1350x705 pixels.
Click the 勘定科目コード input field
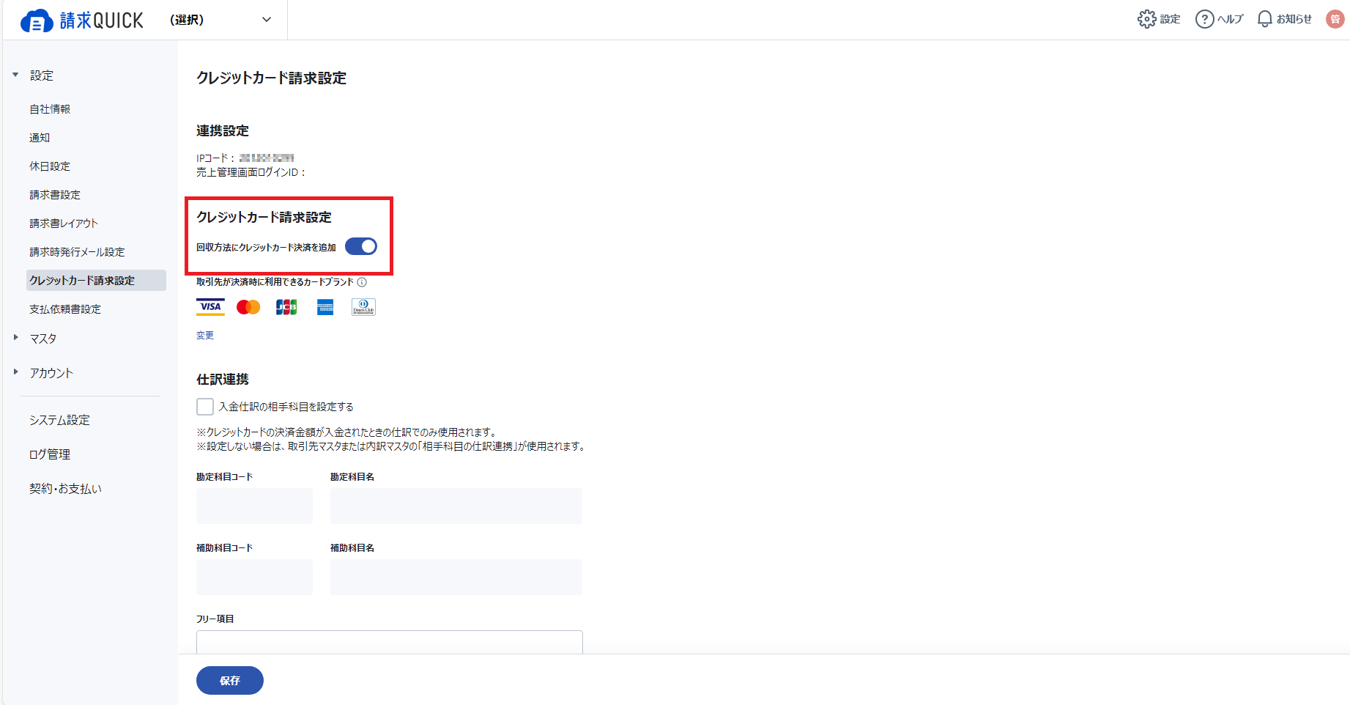254,506
